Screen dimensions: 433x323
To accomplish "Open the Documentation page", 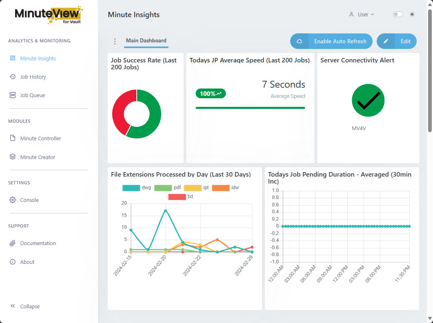I will (x=38, y=243).
